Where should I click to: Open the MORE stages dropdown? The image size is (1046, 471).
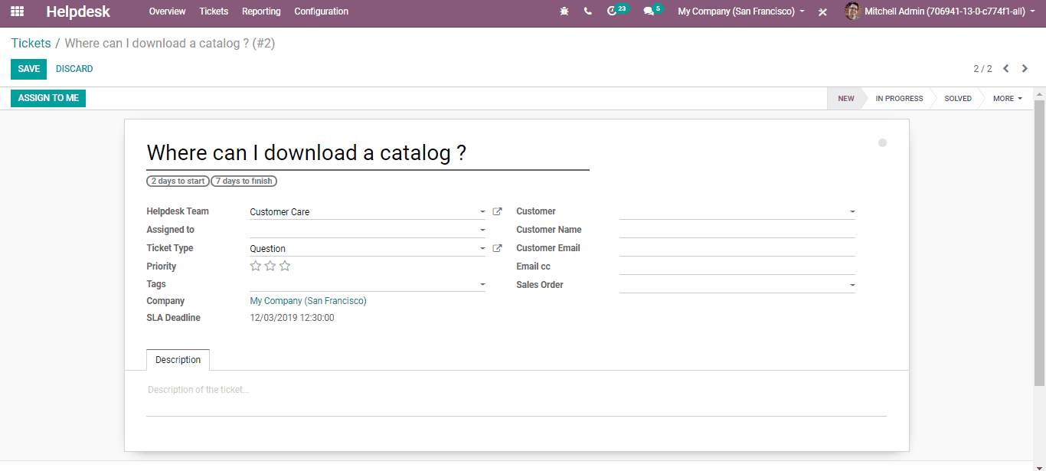pos(1008,99)
